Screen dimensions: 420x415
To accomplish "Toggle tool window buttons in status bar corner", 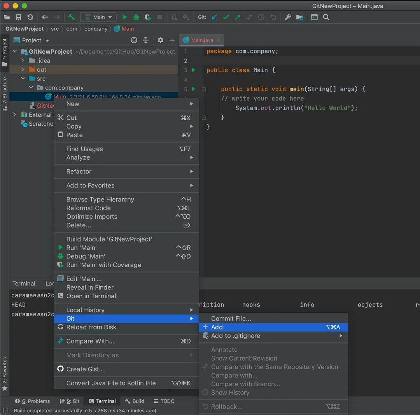I will 5,410.
